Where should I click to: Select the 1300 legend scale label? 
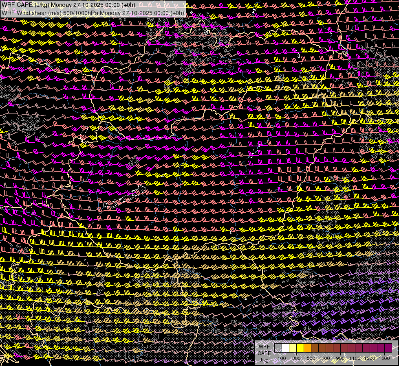pos(370,358)
